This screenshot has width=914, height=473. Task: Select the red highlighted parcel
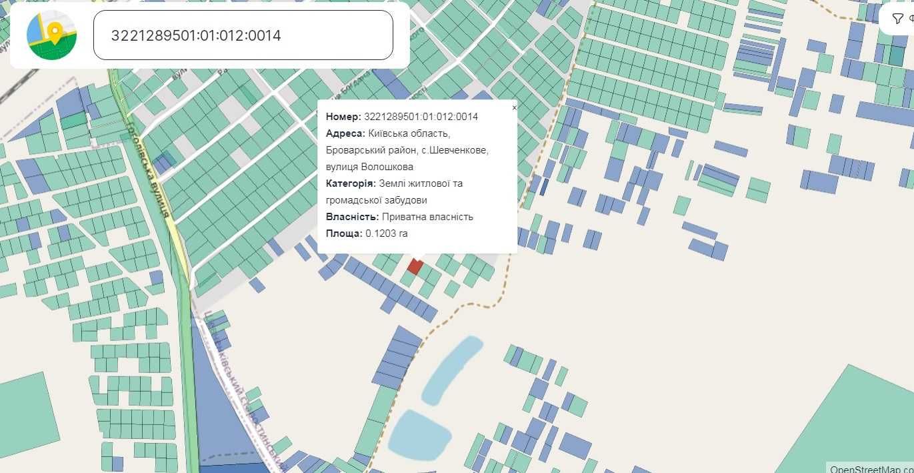pos(415,267)
